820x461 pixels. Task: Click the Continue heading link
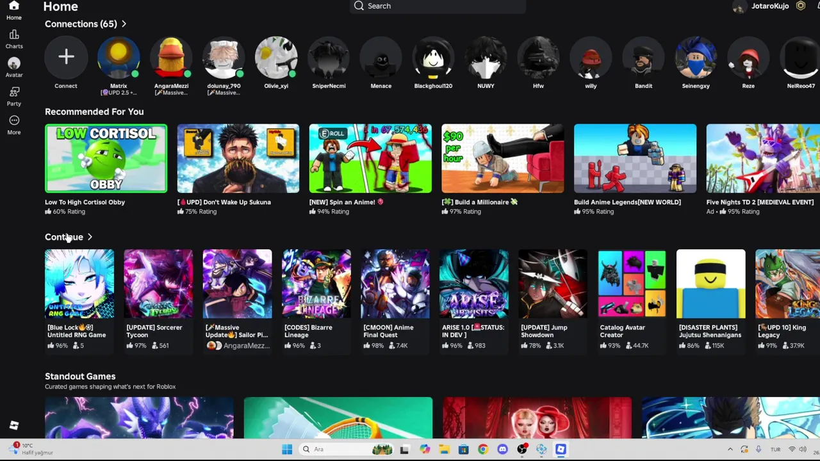(64, 237)
